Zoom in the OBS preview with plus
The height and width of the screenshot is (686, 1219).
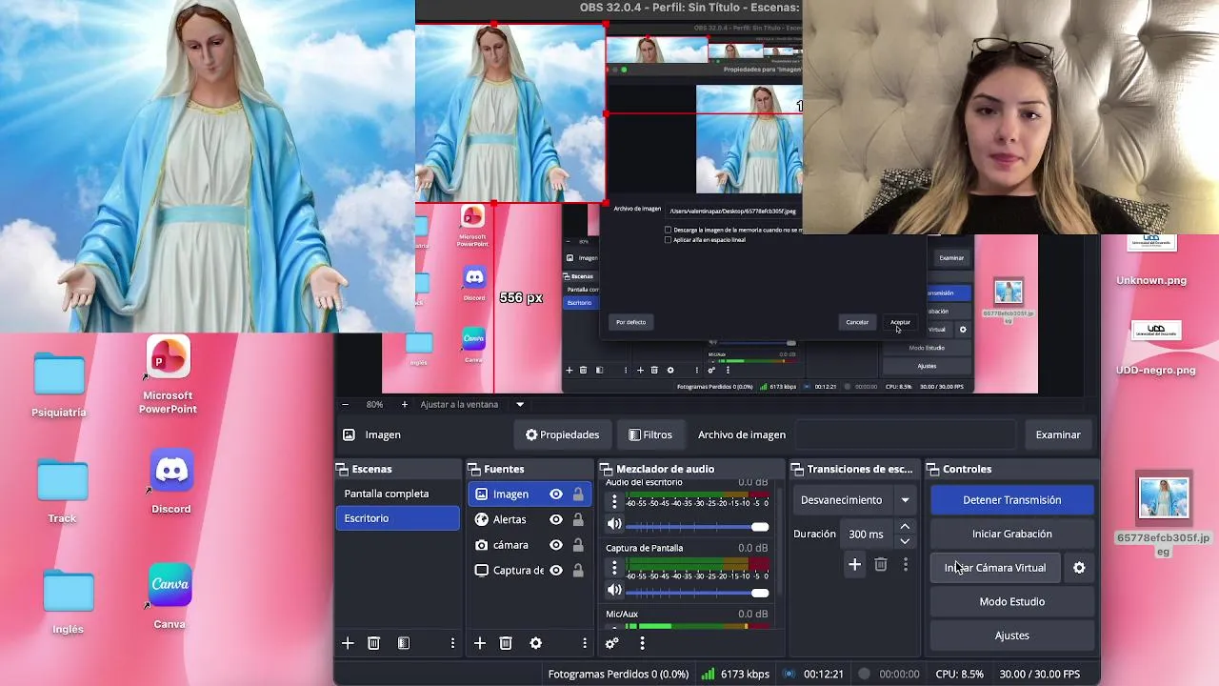coord(404,404)
